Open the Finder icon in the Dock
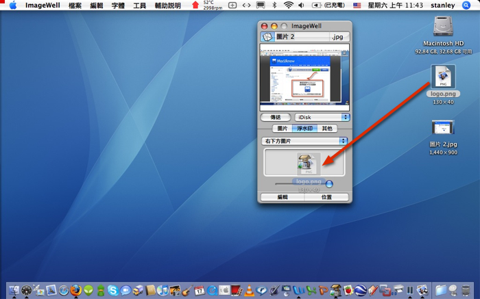480x299 pixels. [14, 290]
